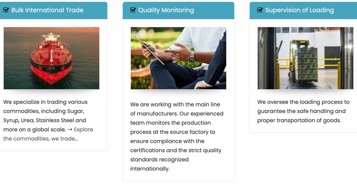Open the businessmen with tablet photo

point(178,58)
